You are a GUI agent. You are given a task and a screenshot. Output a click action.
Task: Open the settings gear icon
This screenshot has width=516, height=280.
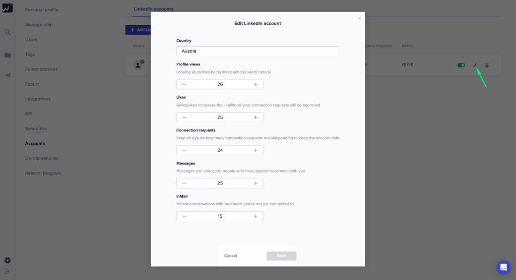click(8, 260)
